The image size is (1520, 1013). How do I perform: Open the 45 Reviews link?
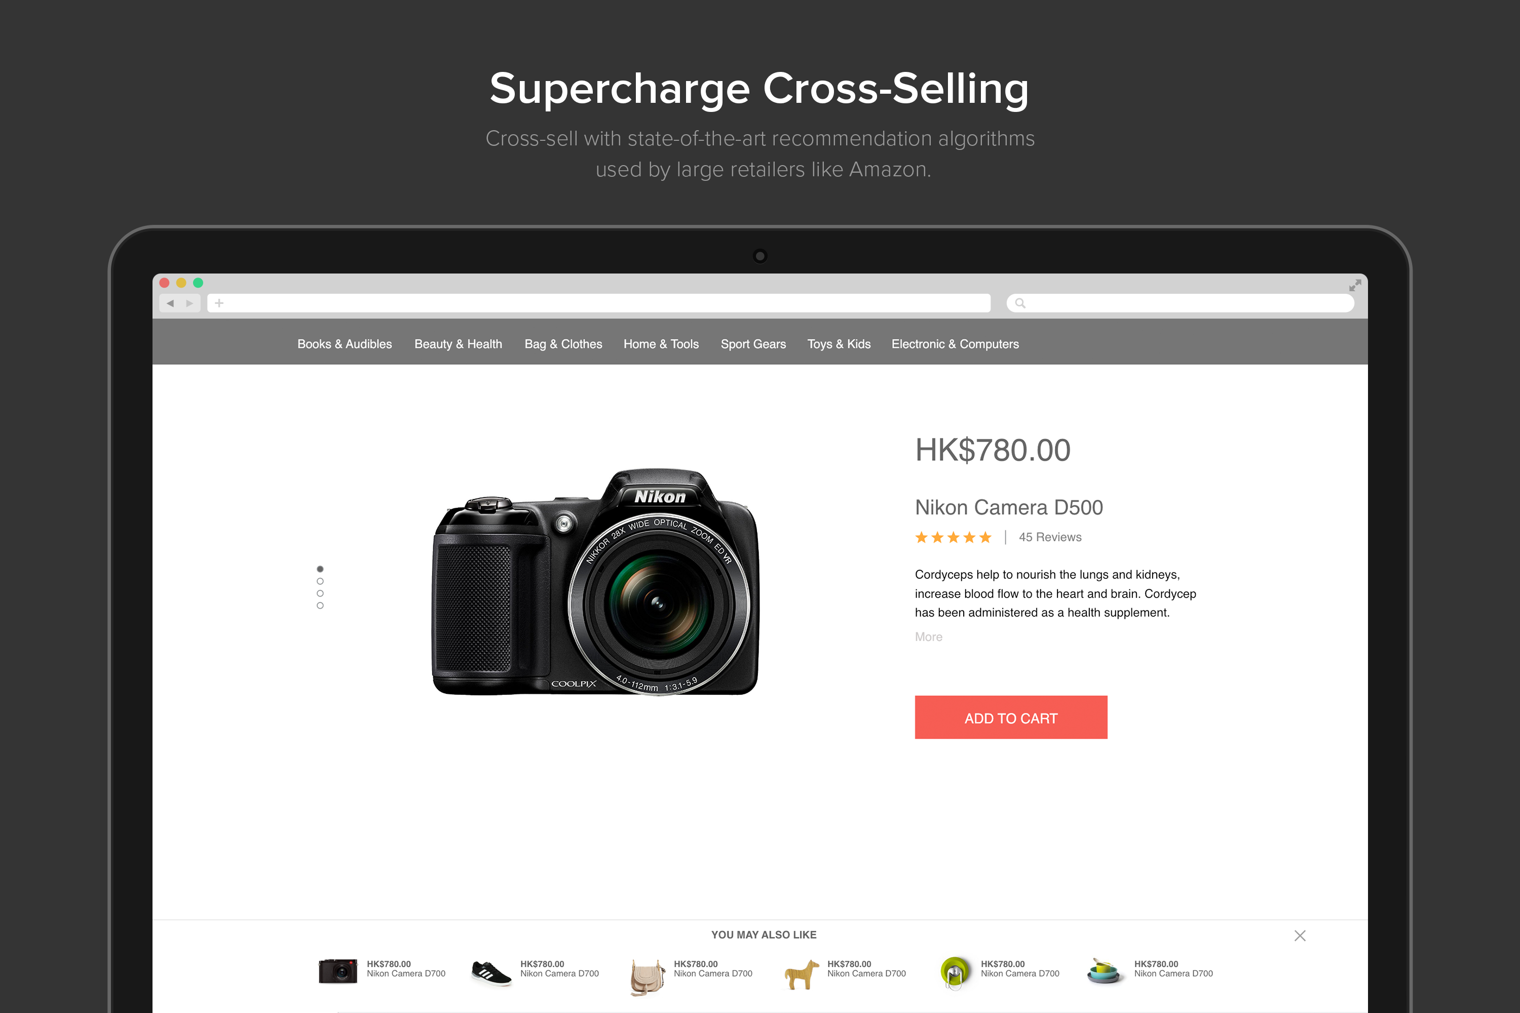pos(1049,537)
